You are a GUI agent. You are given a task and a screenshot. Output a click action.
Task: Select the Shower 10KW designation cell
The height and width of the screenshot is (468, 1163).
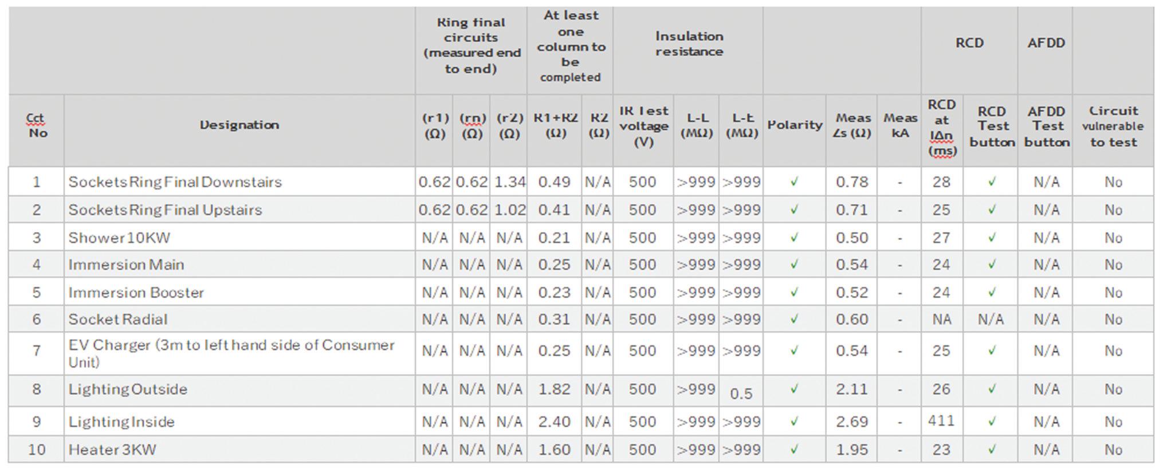pyautogui.click(x=119, y=238)
